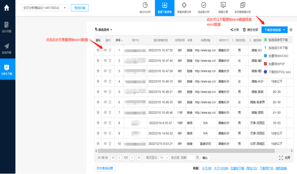Image resolution: width=297 pixels, height=174 pixels.
Task: Open the 下载答卷数据 dropdown button
Action: point(274,30)
